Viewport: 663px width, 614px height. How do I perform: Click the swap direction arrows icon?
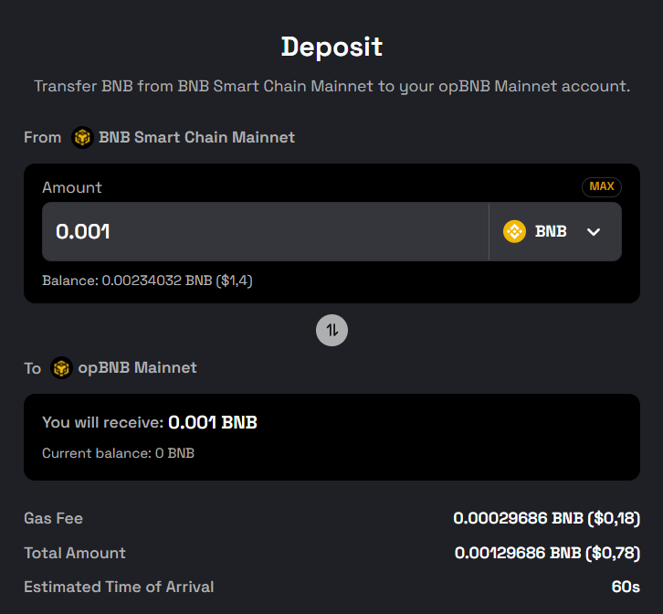click(331, 330)
